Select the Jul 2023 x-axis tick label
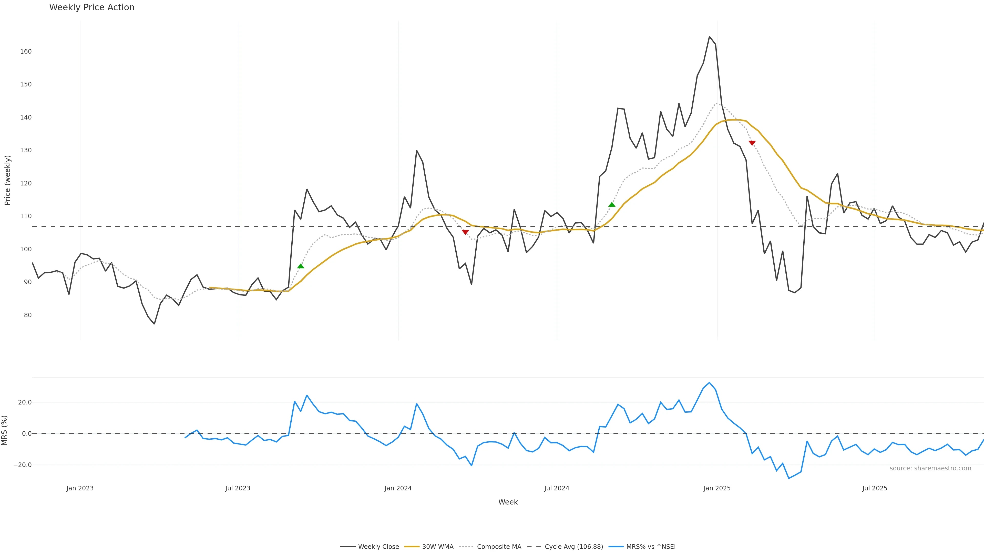This screenshot has height=554, width=984. [x=238, y=488]
